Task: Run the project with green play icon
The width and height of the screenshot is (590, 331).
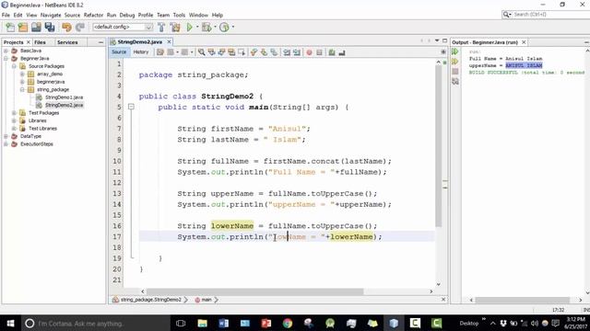Action: tap(189, 27)
